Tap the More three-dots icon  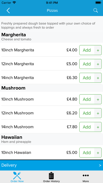[86, 175]
